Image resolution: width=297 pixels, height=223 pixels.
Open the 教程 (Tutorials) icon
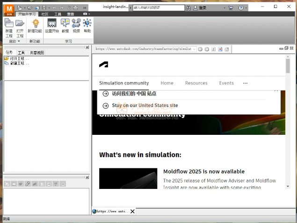(65, 26)
